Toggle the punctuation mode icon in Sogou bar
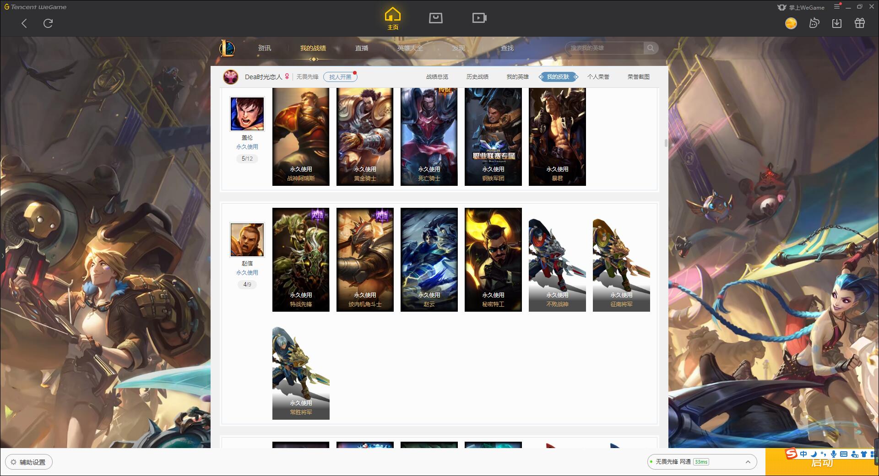 823,454
